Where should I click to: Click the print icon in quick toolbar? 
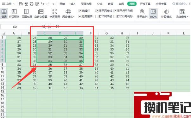tap(32, 4)
